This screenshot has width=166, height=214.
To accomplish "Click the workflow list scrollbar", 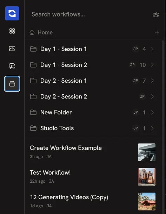I will 163,127.
